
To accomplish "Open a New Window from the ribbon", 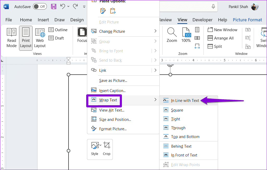I will [223, 29].
